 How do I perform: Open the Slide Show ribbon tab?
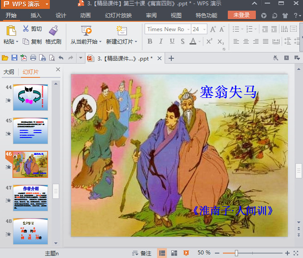tap(118, 16)
